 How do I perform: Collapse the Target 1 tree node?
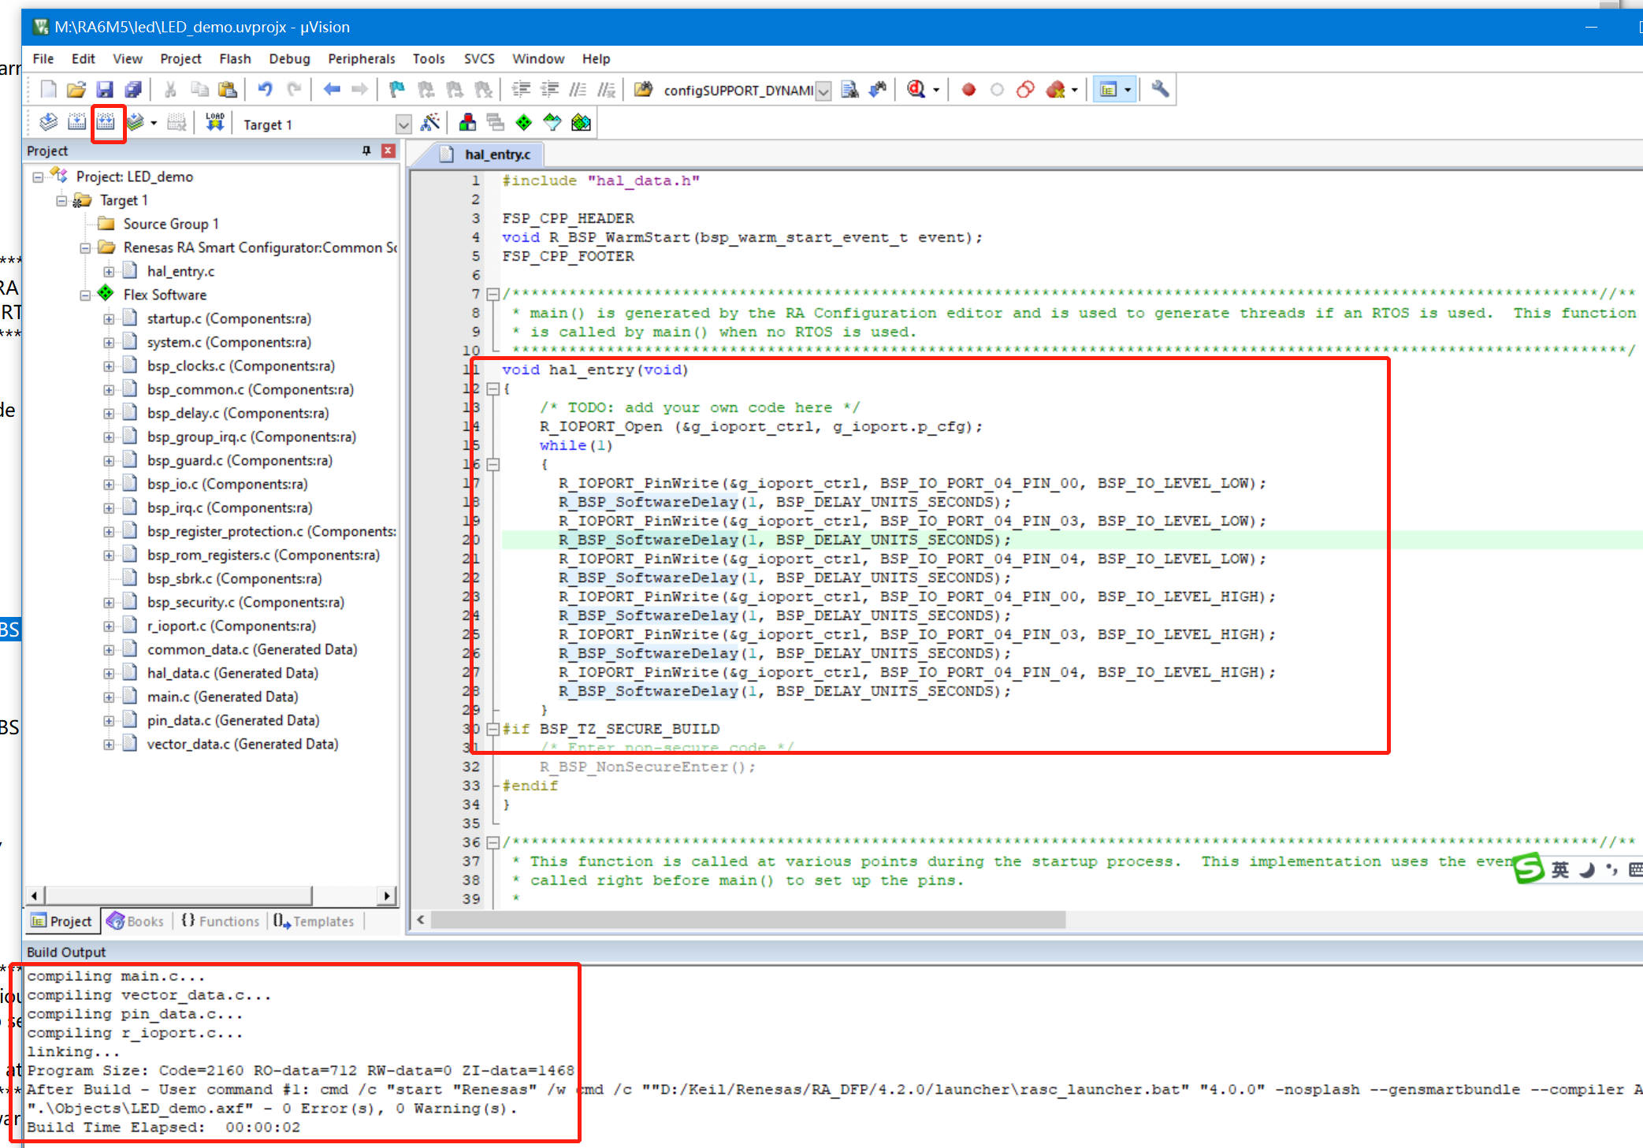61,201
